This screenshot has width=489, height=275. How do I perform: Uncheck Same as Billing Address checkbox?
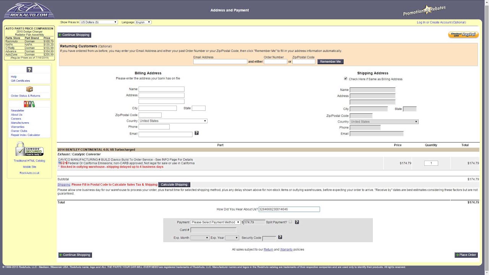346,79
